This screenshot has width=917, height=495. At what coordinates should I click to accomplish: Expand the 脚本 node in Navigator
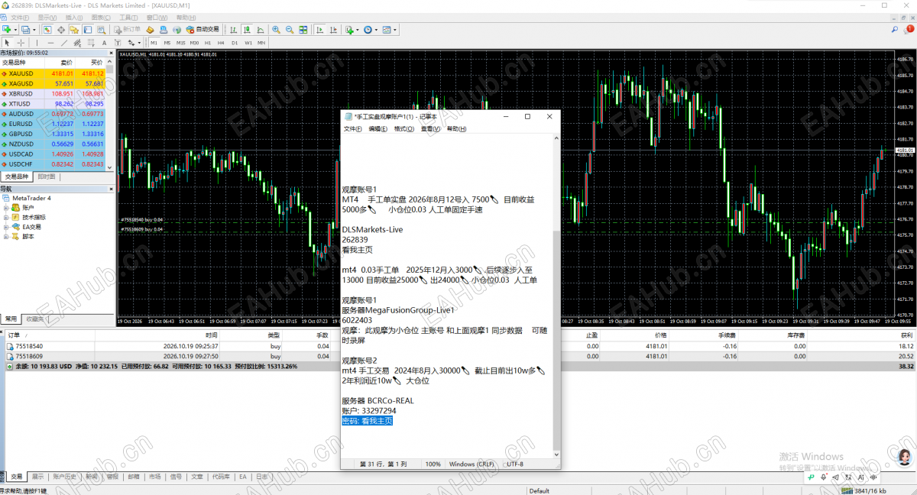pyautogui.click(x=7, y=236)
